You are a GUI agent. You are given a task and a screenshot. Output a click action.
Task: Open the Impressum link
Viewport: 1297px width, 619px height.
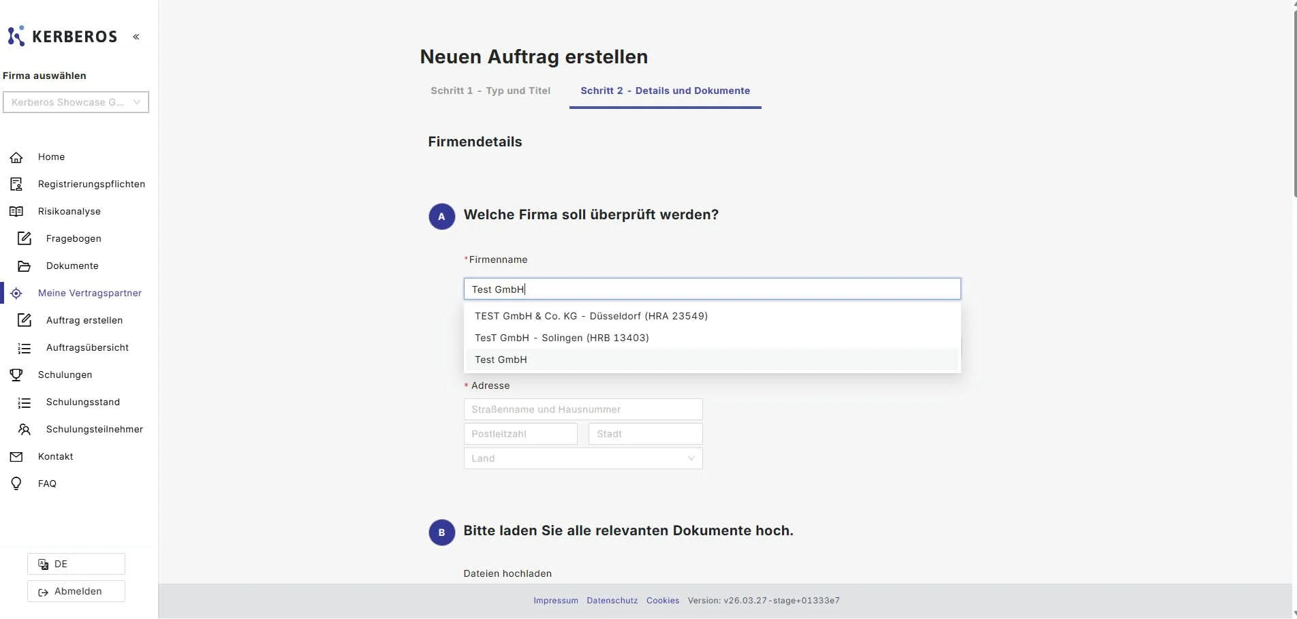(556, 601)
